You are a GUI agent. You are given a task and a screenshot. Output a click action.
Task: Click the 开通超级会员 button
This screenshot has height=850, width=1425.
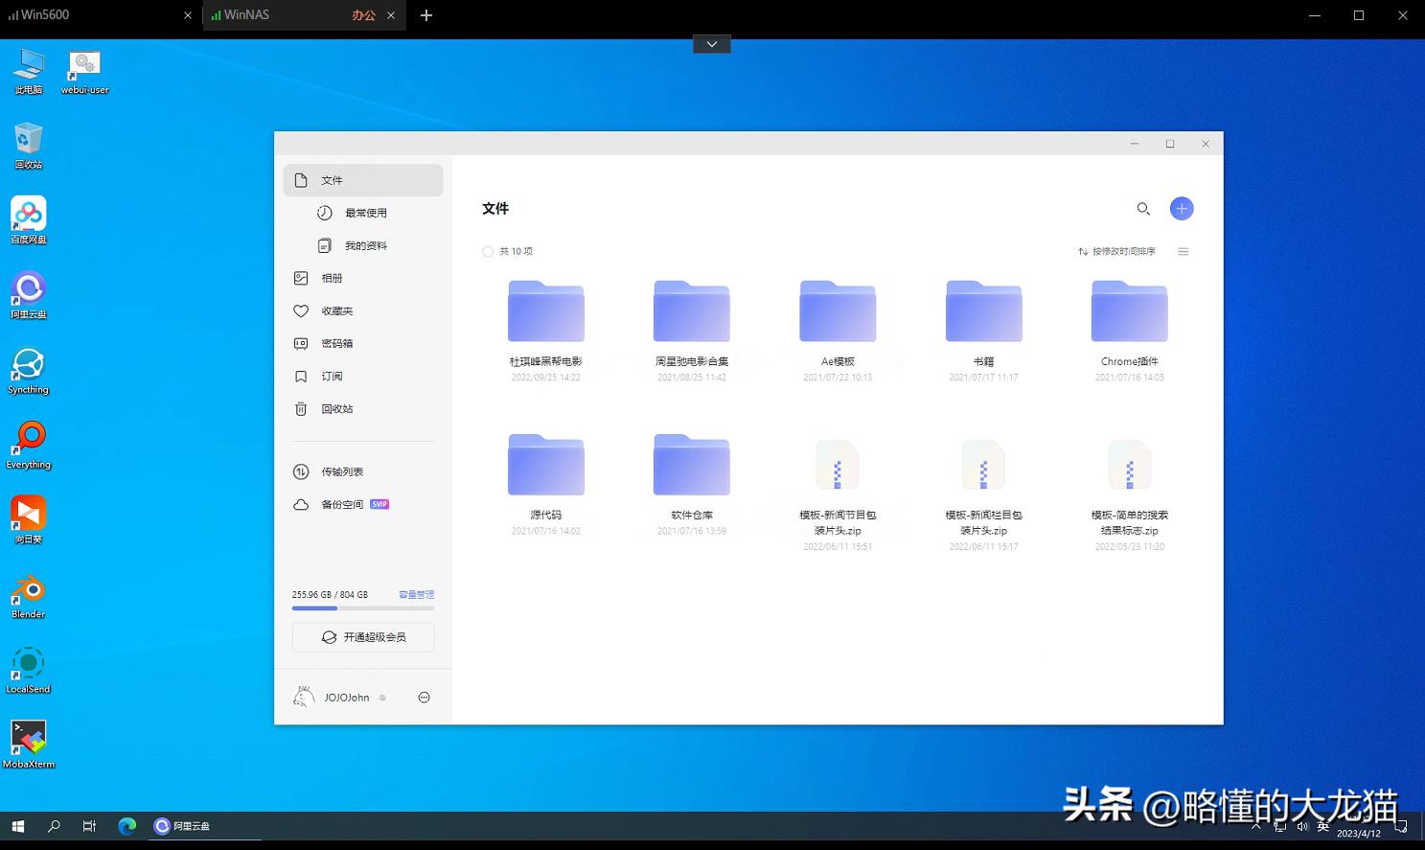tap(362, 636)
